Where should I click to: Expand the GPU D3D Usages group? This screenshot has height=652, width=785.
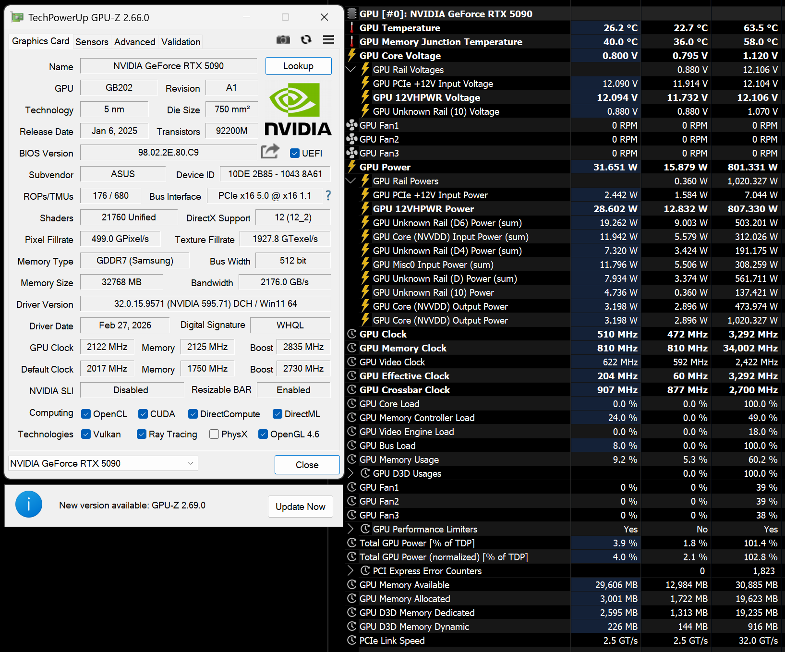pos(350,473)
